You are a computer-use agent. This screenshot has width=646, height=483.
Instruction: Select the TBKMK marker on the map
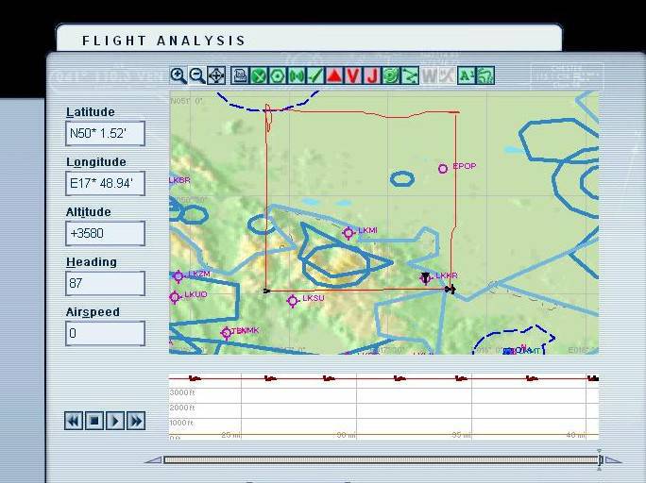[x=226, y=333]
